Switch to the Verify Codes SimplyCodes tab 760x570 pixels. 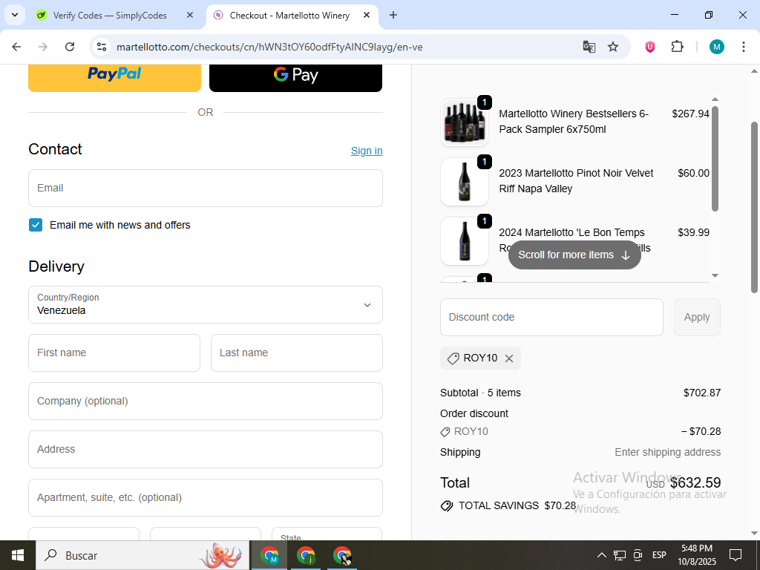[x=109, y=15]
